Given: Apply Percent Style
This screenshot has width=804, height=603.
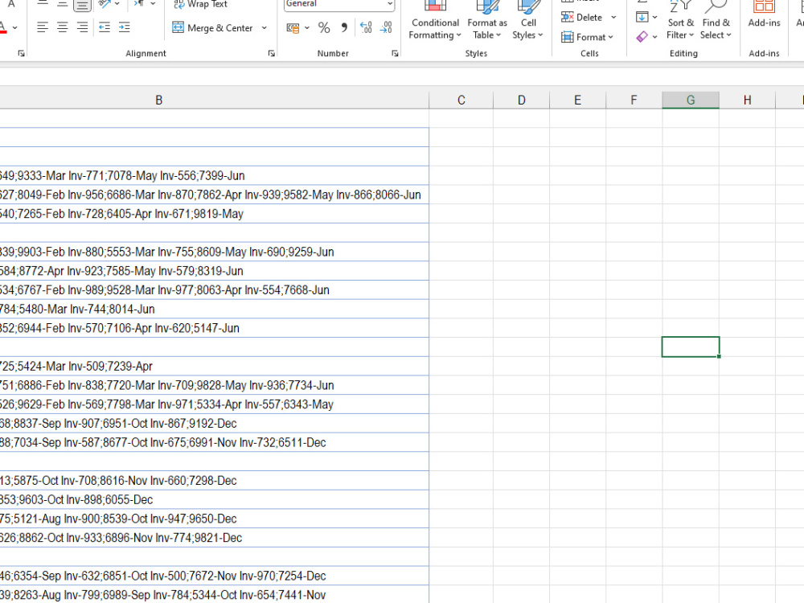Looking at the screenshot, I should coord(324,27).
